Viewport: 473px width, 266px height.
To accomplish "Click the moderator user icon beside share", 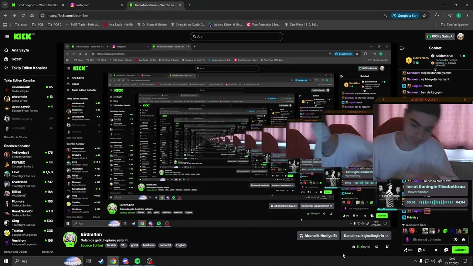I will [387, 247].
